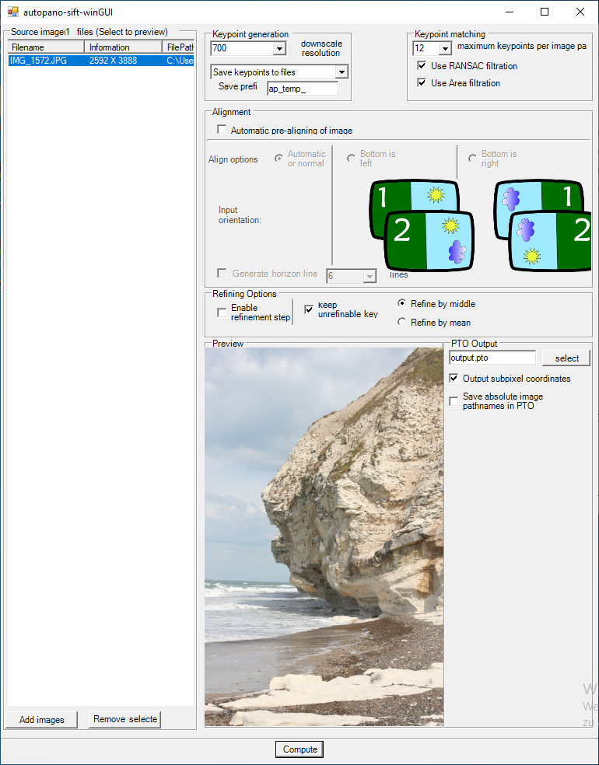599x765 pixels.
Task: Click the autopano-sift-winGUI title bar icon
Action: [12, 12]
